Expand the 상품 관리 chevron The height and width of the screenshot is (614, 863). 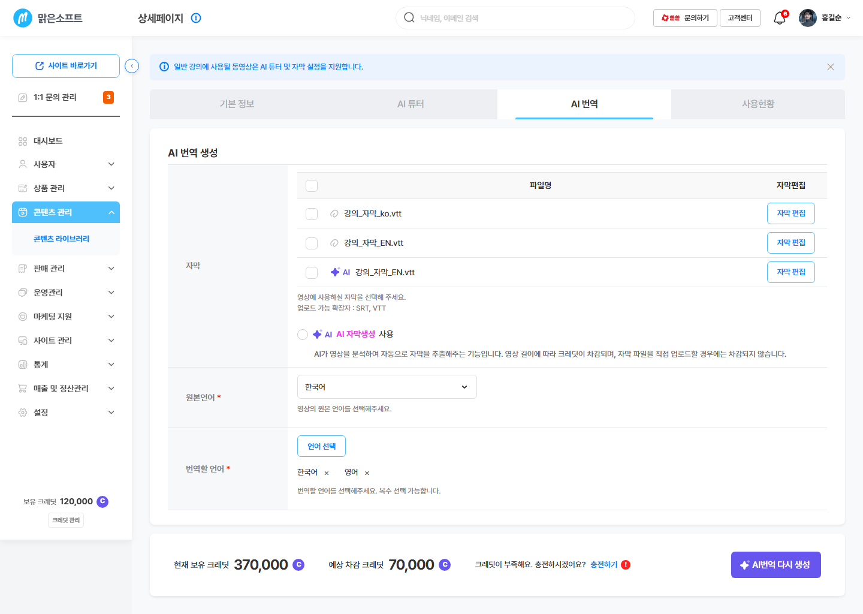[x=111, y=188]
